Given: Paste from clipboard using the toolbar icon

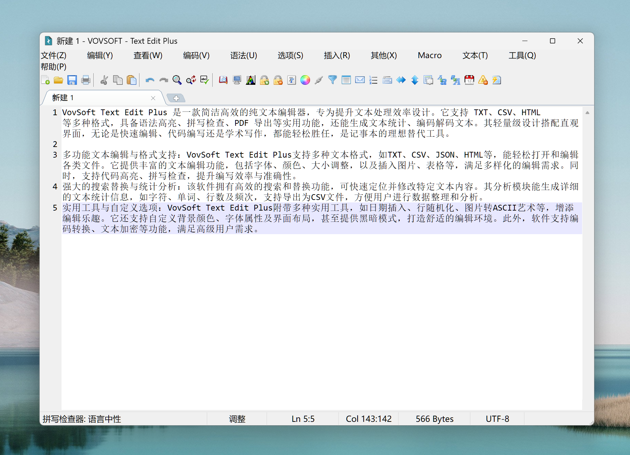Looking at the screenshot, I should pos(132,80).
